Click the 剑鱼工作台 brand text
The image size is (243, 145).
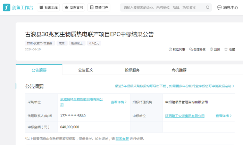[23, 7]
